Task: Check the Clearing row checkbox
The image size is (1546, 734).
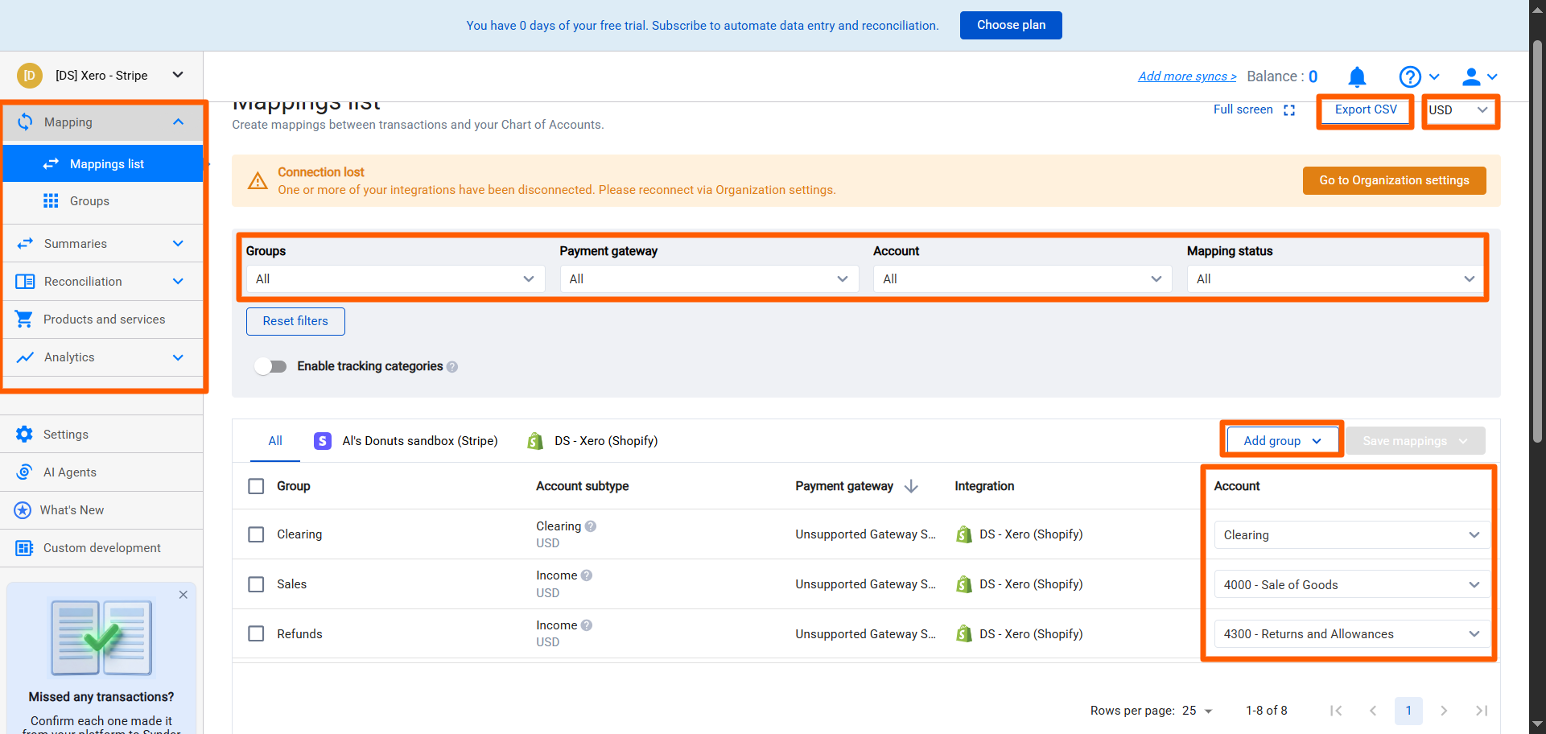Action: 256,534
